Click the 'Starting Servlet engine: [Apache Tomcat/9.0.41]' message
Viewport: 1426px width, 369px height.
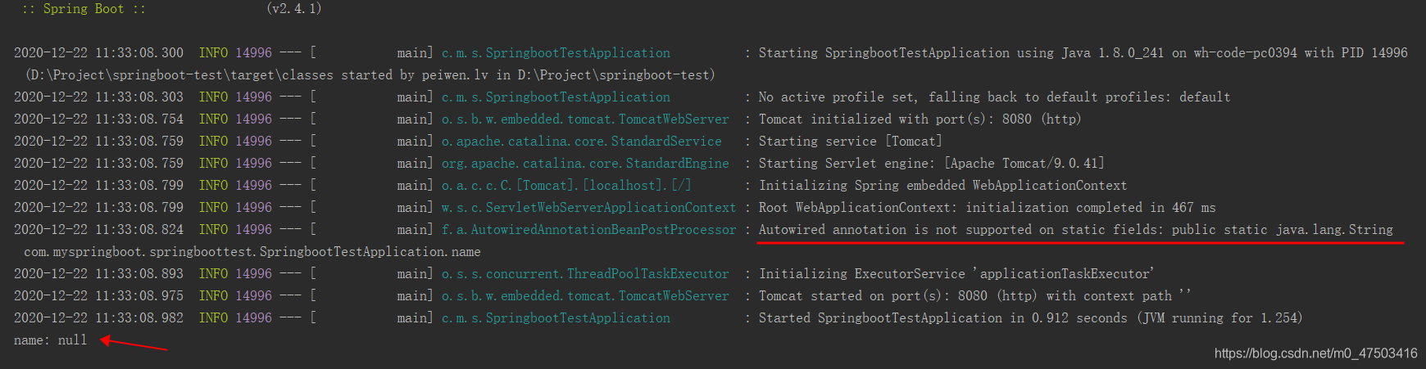tap(931, 164)
